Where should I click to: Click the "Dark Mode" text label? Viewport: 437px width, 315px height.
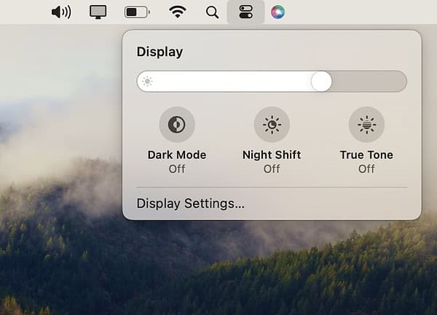[x=177, y=155]
